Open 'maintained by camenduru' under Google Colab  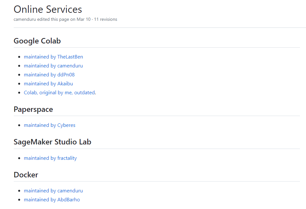coord(53,66)
